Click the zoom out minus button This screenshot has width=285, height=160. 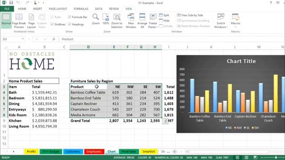click(x=262, y=157)
